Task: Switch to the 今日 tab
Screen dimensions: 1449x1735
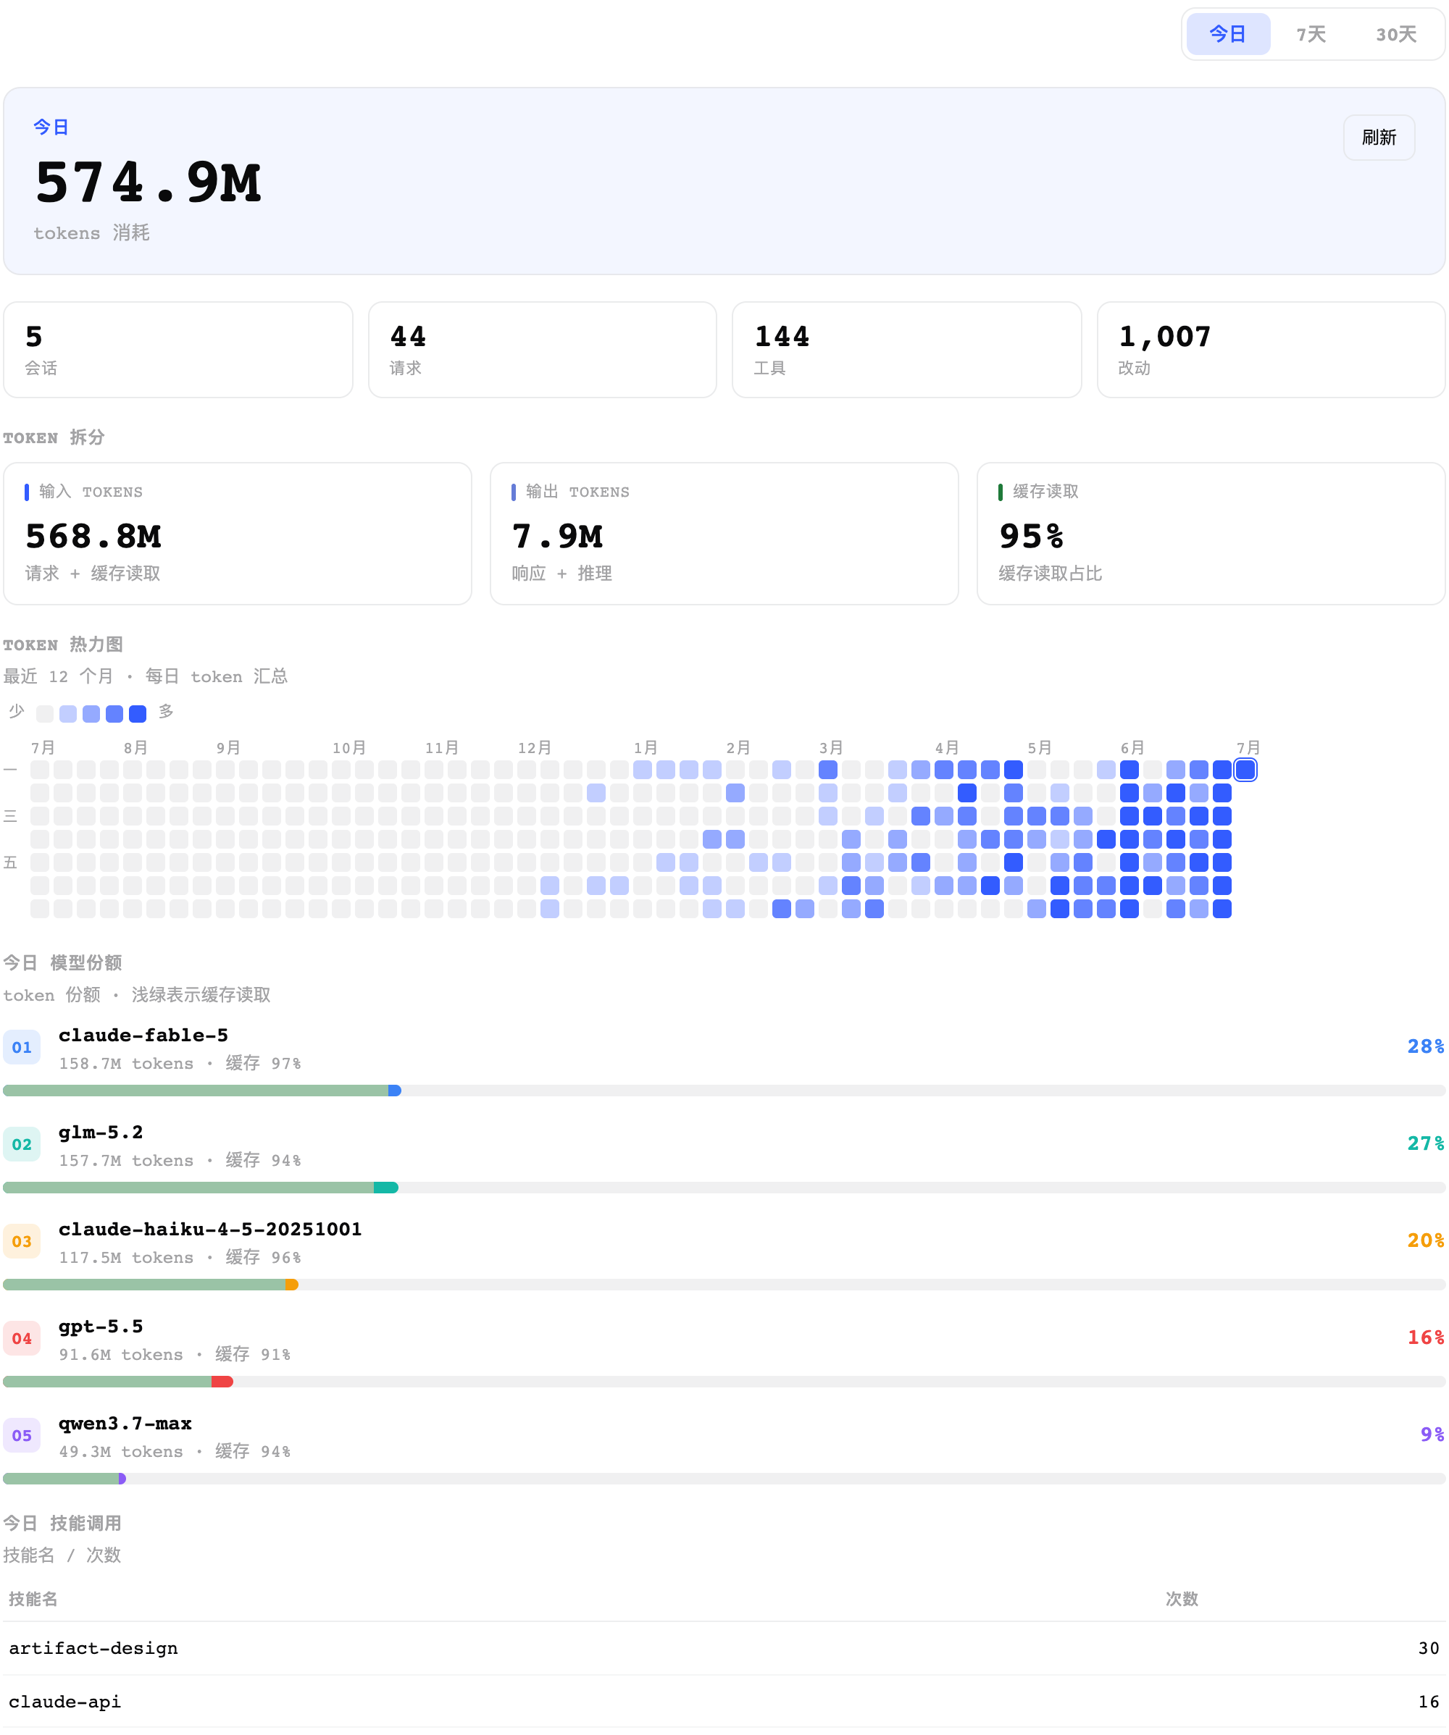Action: pos(1227,34)
